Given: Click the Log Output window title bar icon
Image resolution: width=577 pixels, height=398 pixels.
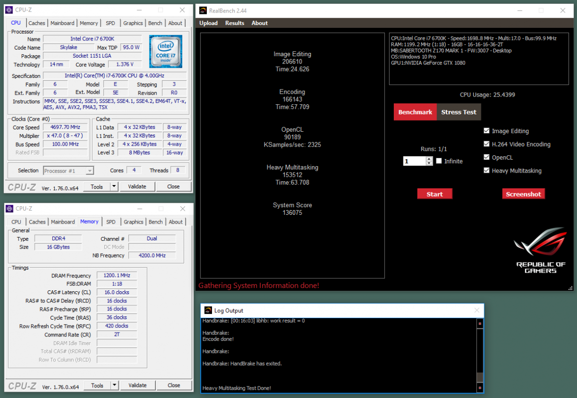Looking at the screenshot, I should pos(208,311).
